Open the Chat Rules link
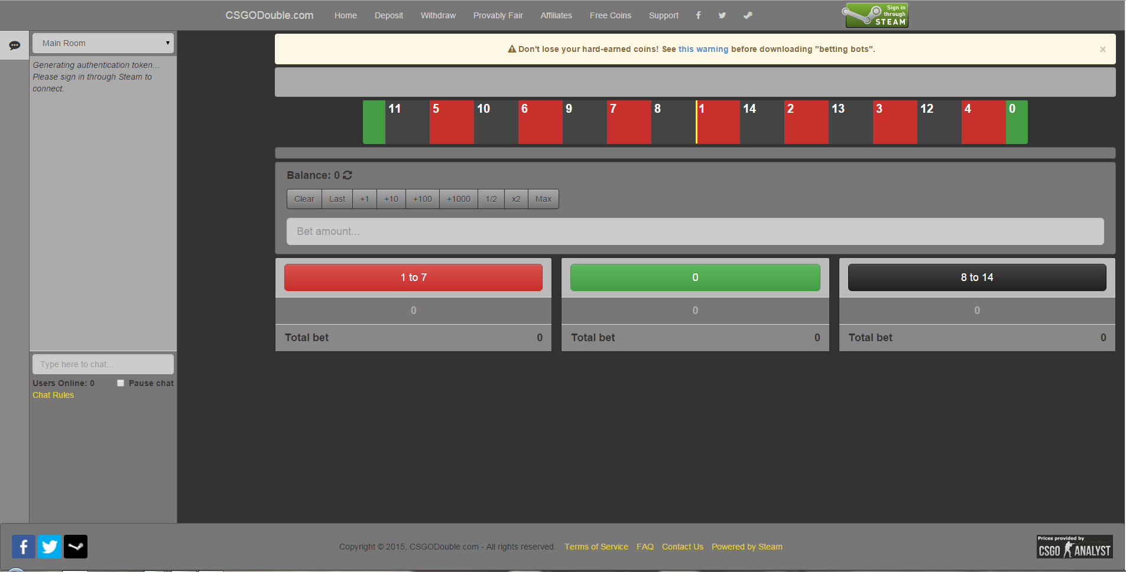 [53, 395]
